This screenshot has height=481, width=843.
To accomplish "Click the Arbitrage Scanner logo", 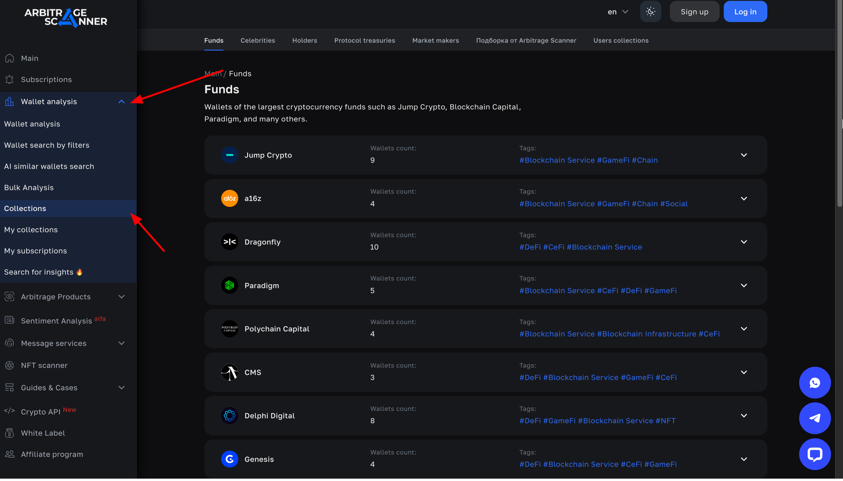I will (66, 18).
